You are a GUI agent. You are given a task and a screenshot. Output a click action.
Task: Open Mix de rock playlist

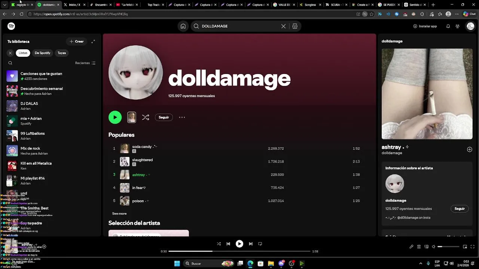click(52, 151)
